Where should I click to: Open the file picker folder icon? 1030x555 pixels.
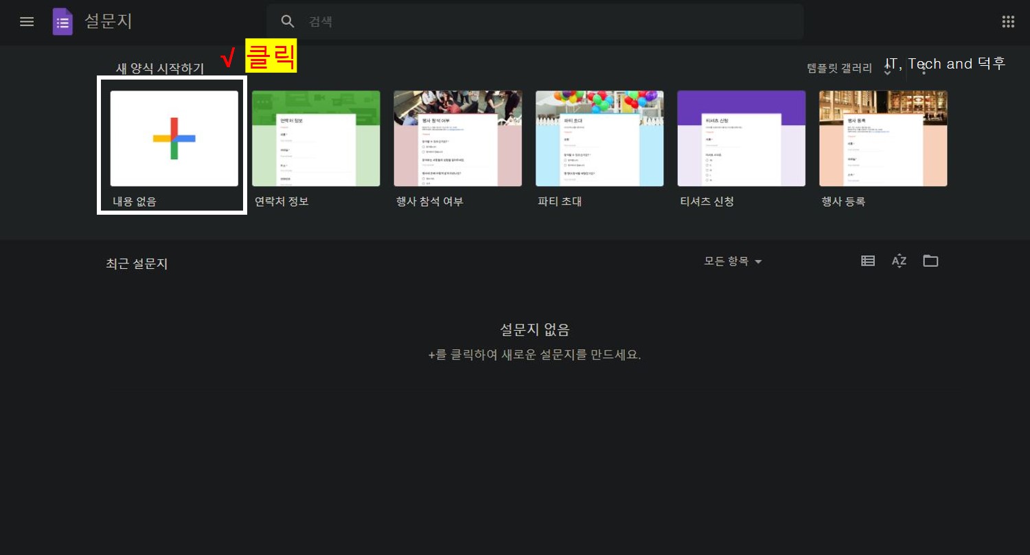[930, 261]
